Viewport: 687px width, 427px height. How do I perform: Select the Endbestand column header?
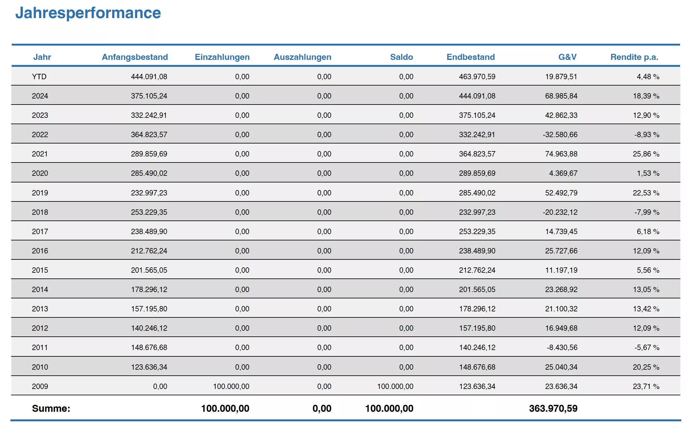click(x=470, y=57)
